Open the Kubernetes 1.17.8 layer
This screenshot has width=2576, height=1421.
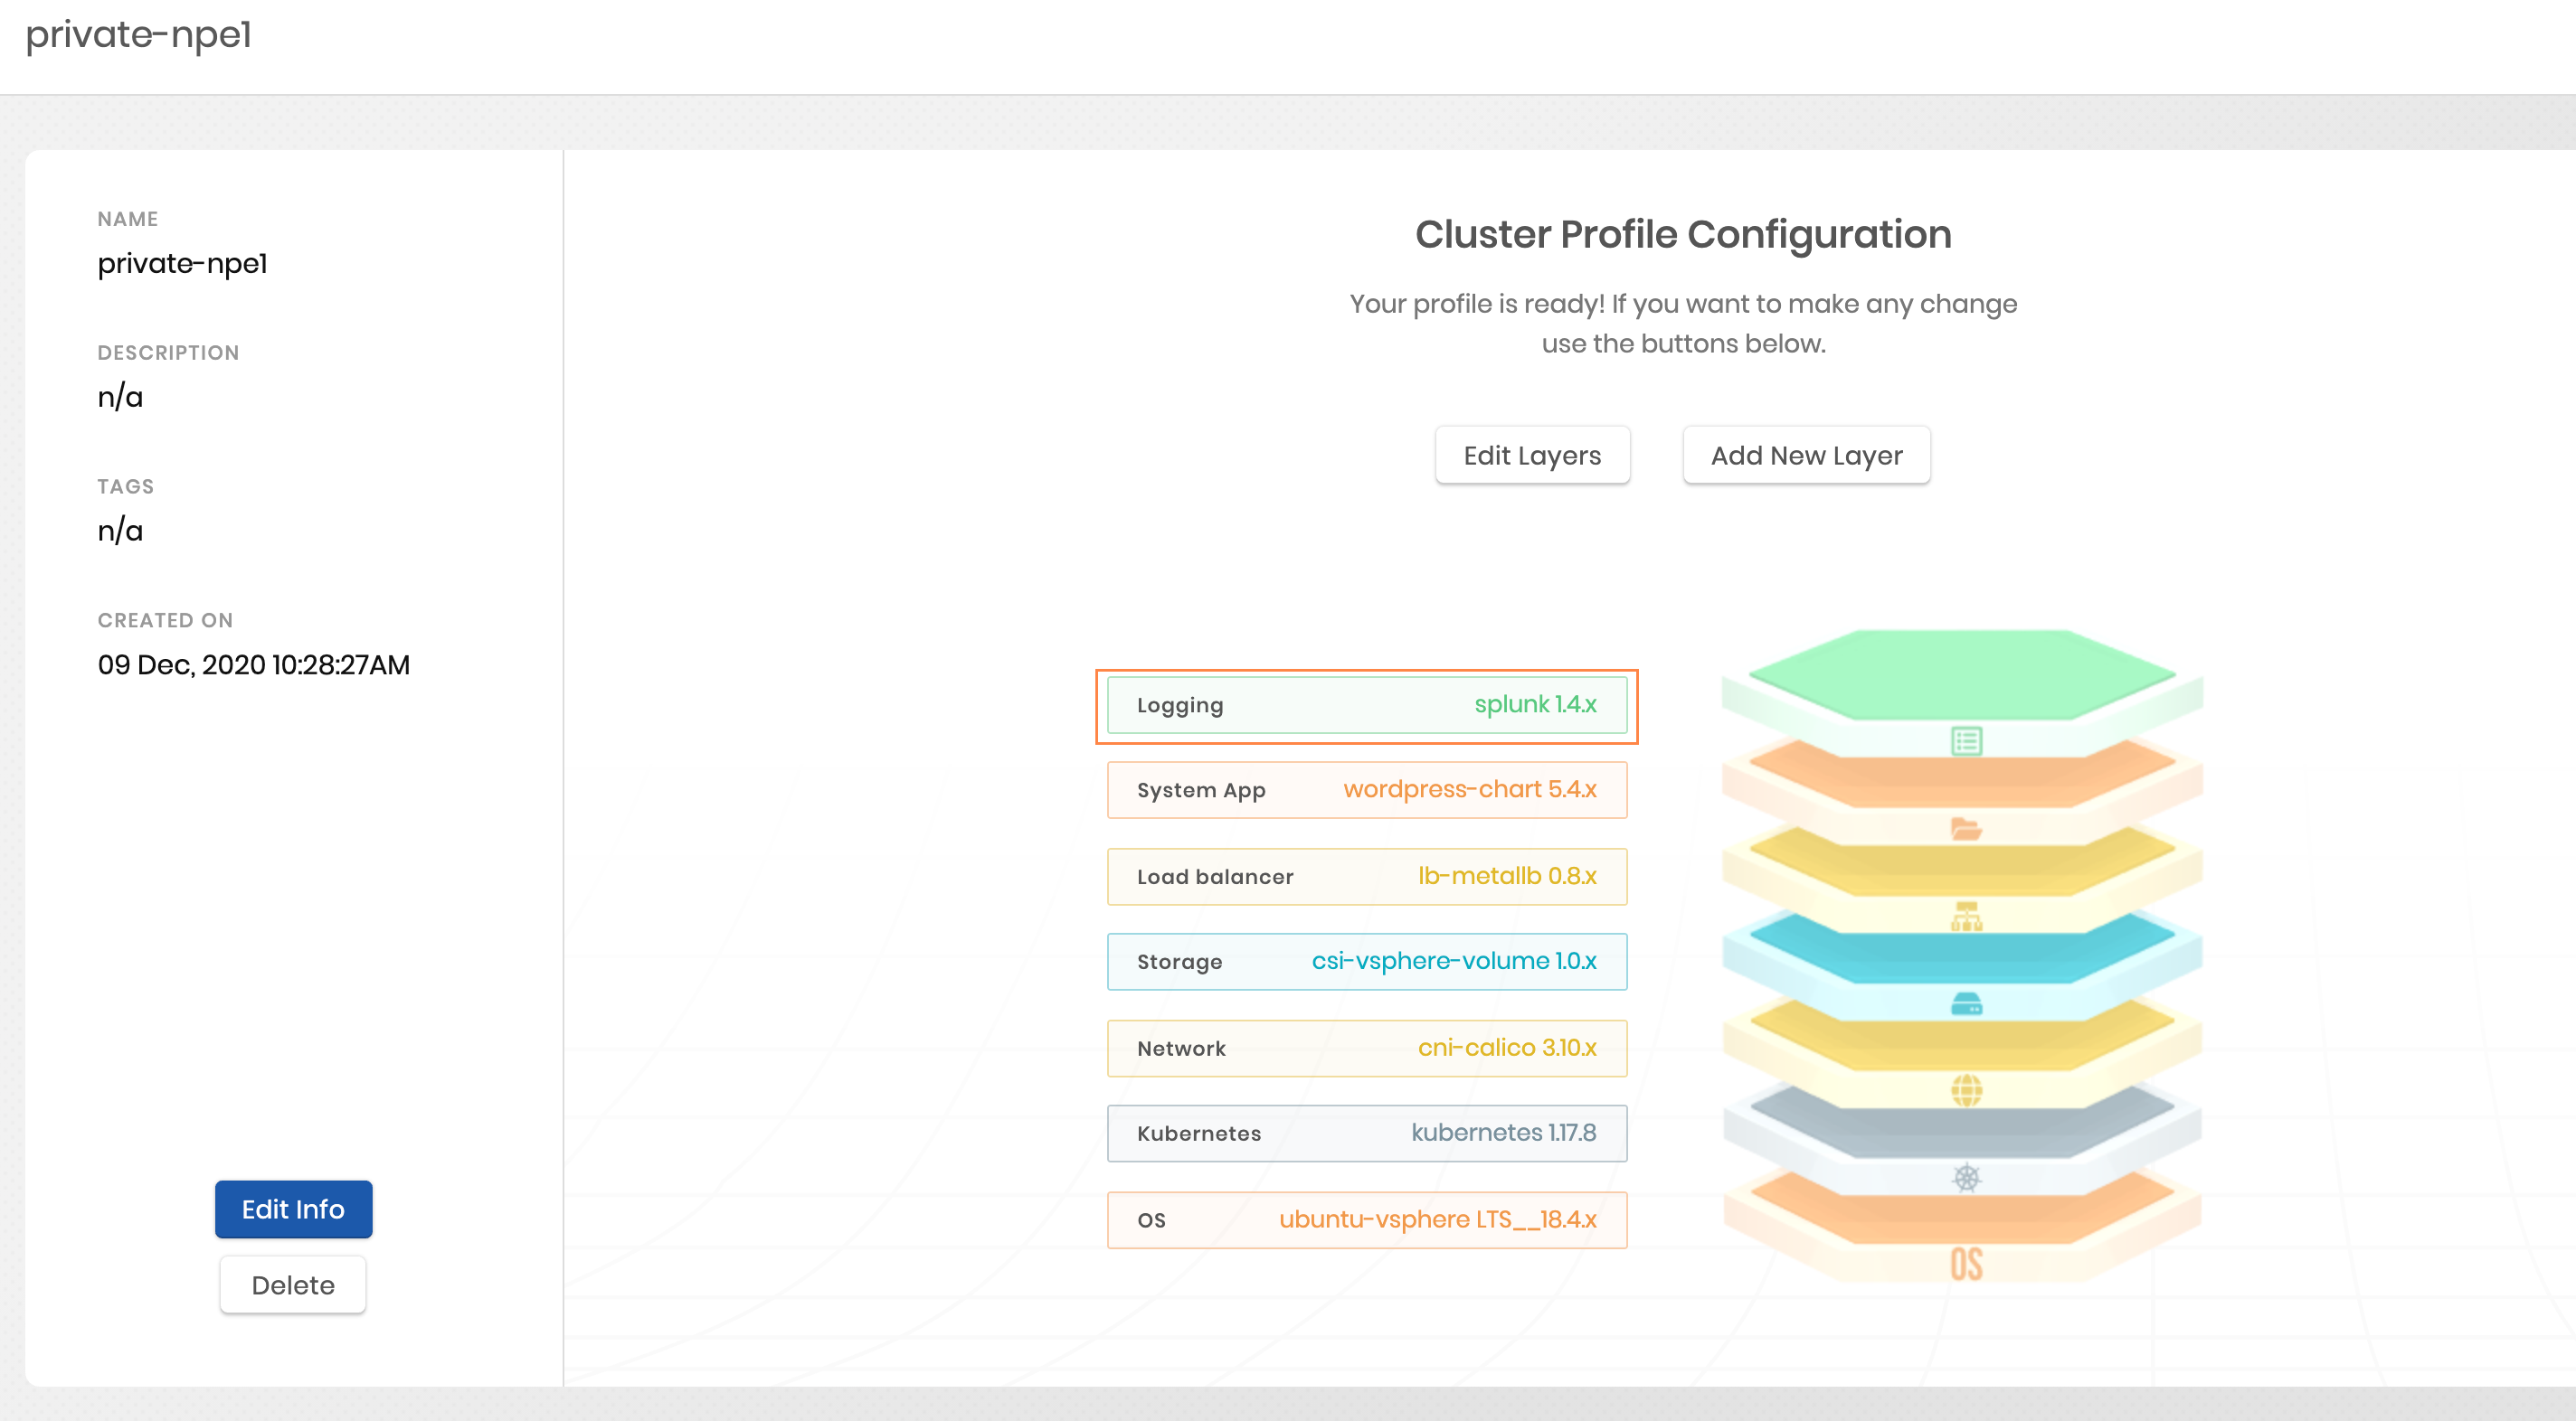pos(1367,1134)
